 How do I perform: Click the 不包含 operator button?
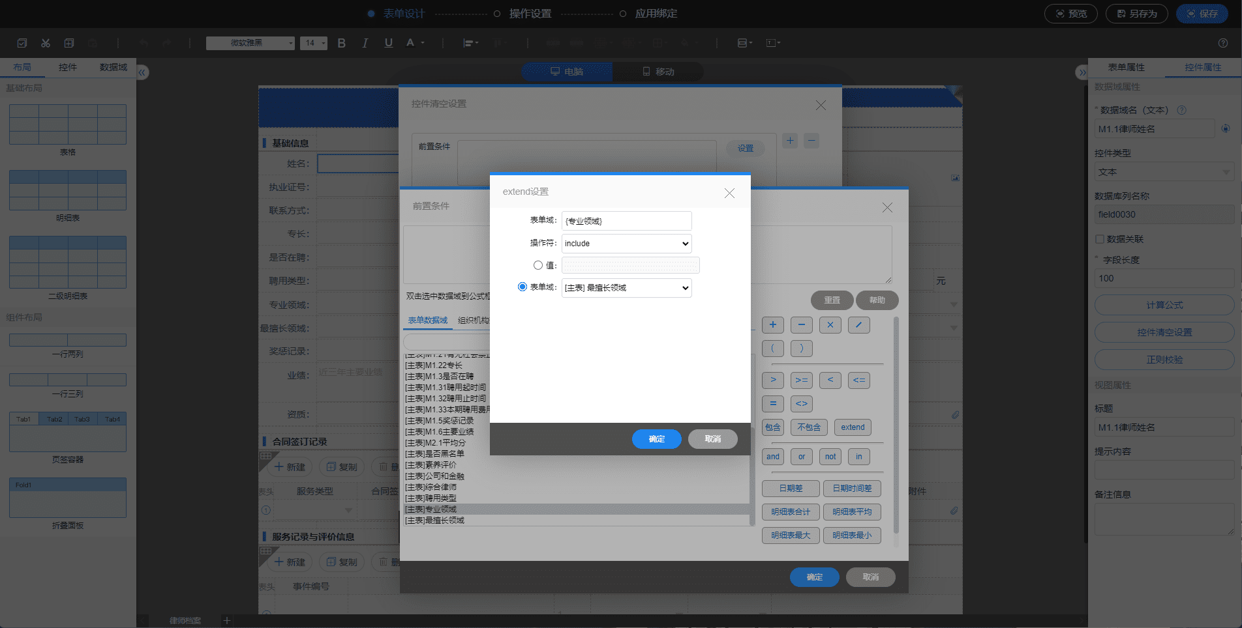809,427
